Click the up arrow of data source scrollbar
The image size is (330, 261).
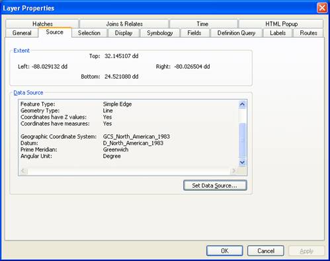click(x=242, y=104)
